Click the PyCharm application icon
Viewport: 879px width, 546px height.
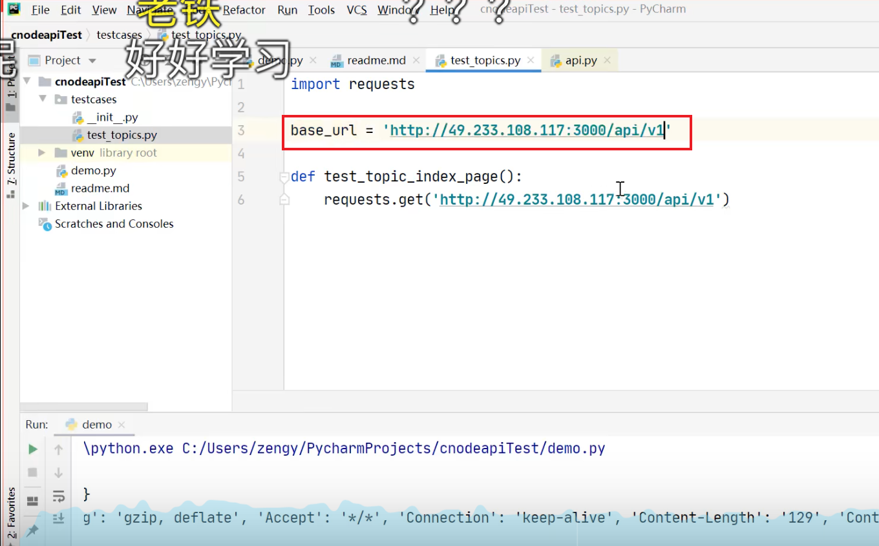pyautogui.click(x=14, y=8)
